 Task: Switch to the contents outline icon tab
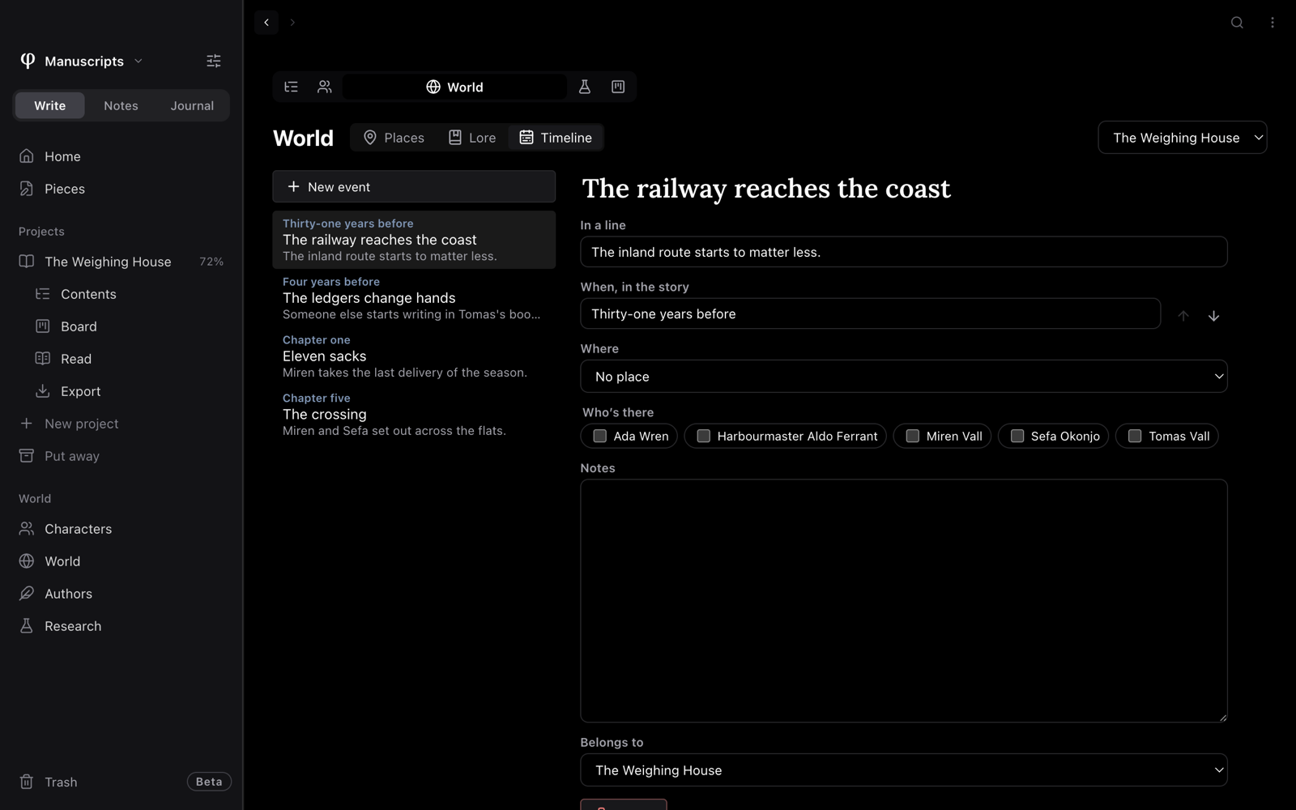click(292, 87)
